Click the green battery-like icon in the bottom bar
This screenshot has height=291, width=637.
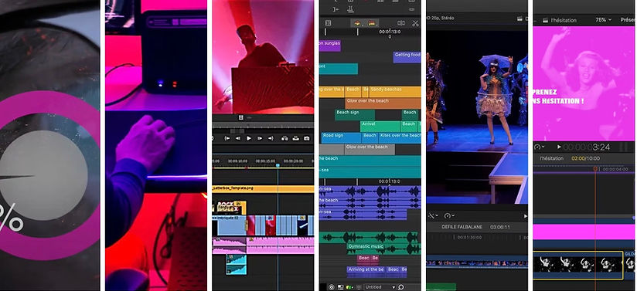pyautogui.click(x=349, y=287)
